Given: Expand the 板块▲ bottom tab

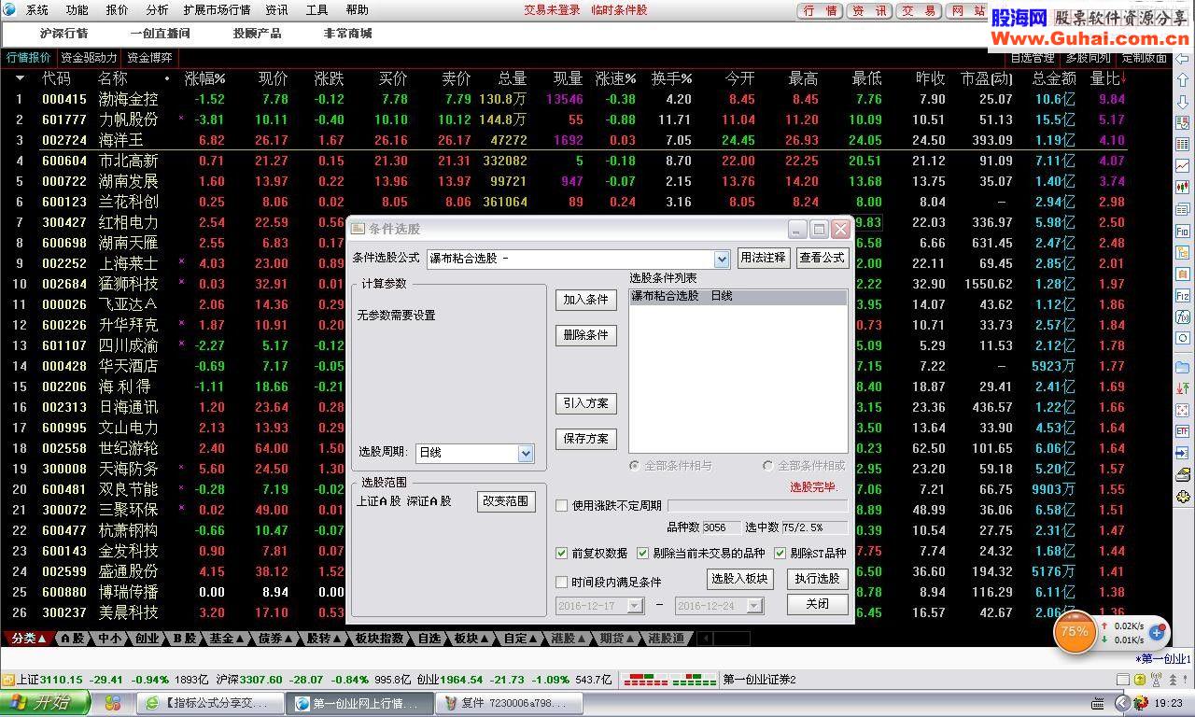Looking at the screenshot, I should click(x=471, y=639).
